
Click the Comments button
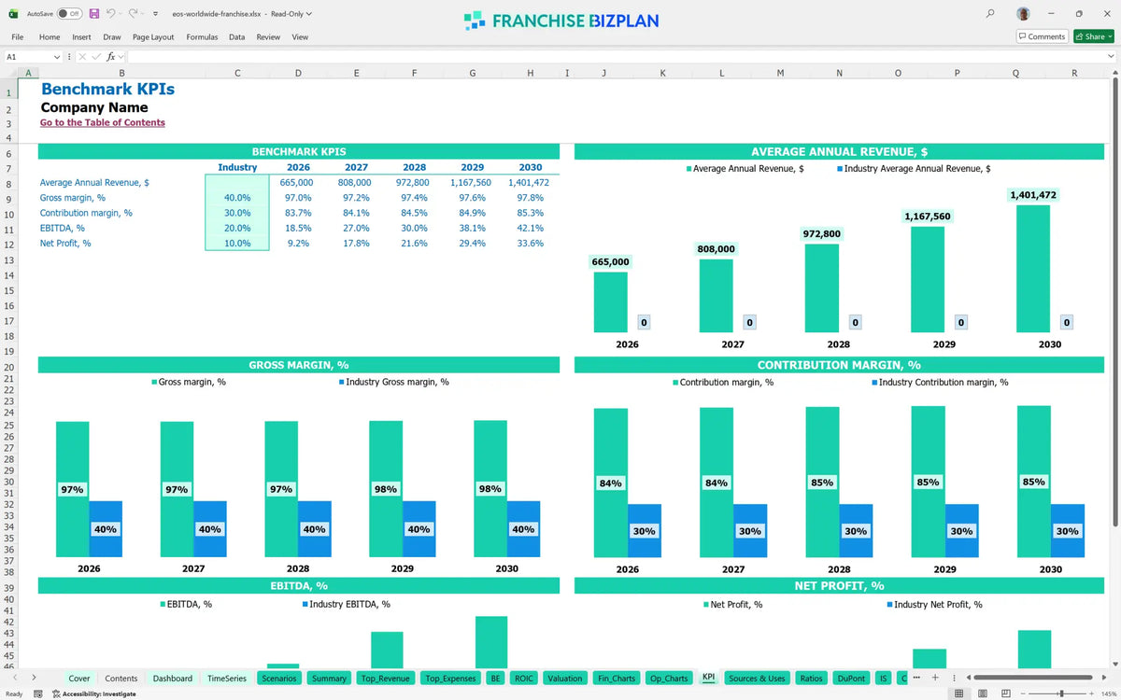1043,36
